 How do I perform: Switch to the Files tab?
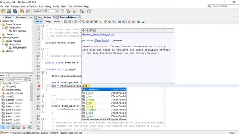9,17
